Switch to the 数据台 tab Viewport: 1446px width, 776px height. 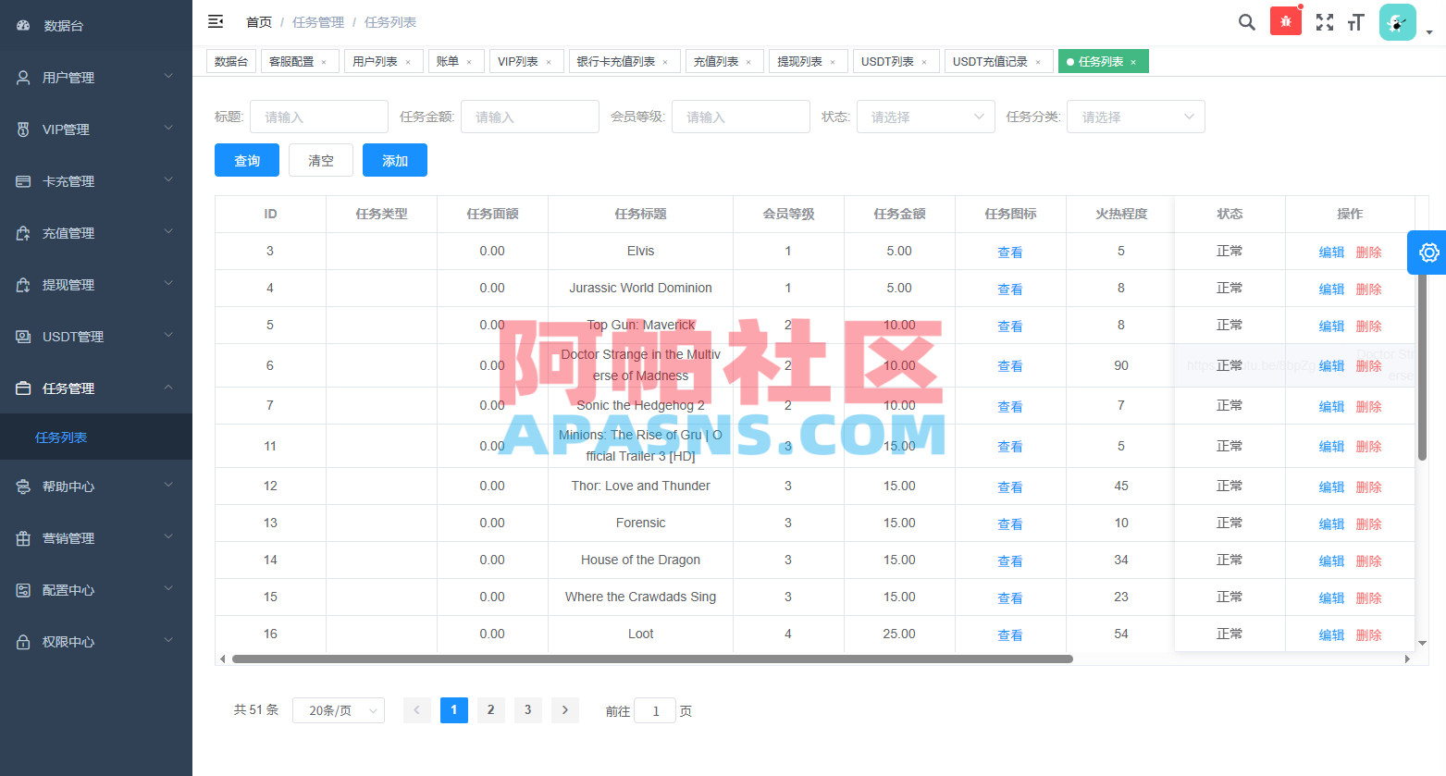pos(231,61)
